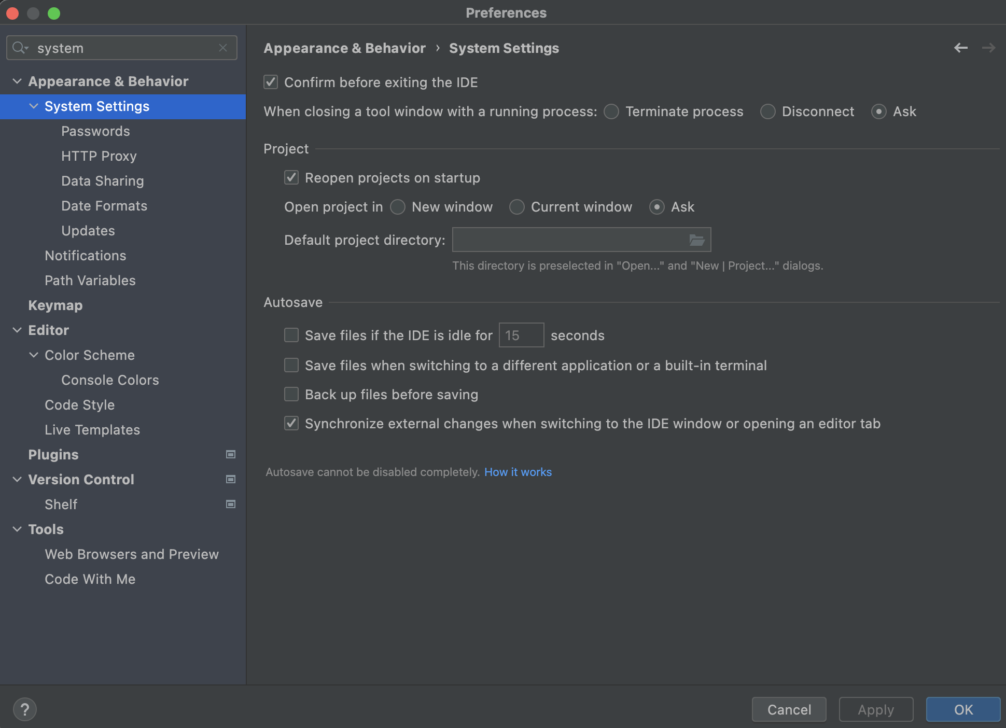The image size is (1006, 728).
Task: Enable Back up files before saving
Action: pos(291,395)
